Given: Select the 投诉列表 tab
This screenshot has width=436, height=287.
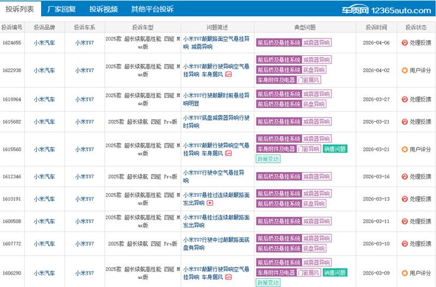Looking at the screenshot, I should pos(21,9).
